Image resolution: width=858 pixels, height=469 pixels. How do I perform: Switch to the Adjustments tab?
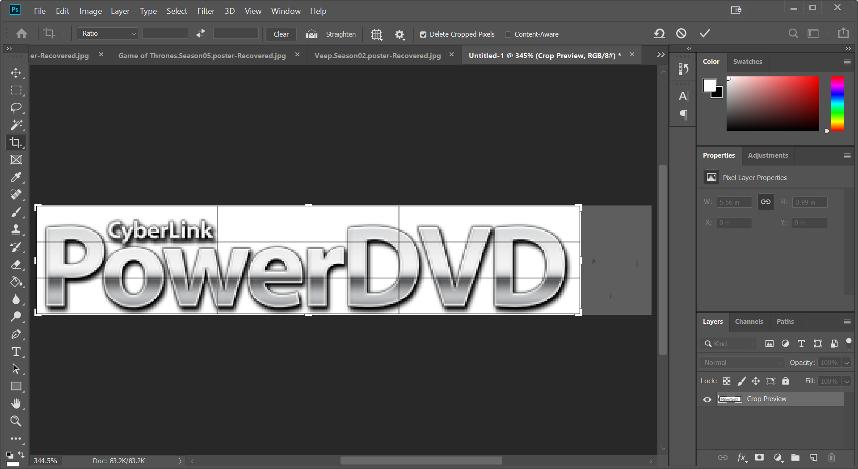tap(768, 155)
